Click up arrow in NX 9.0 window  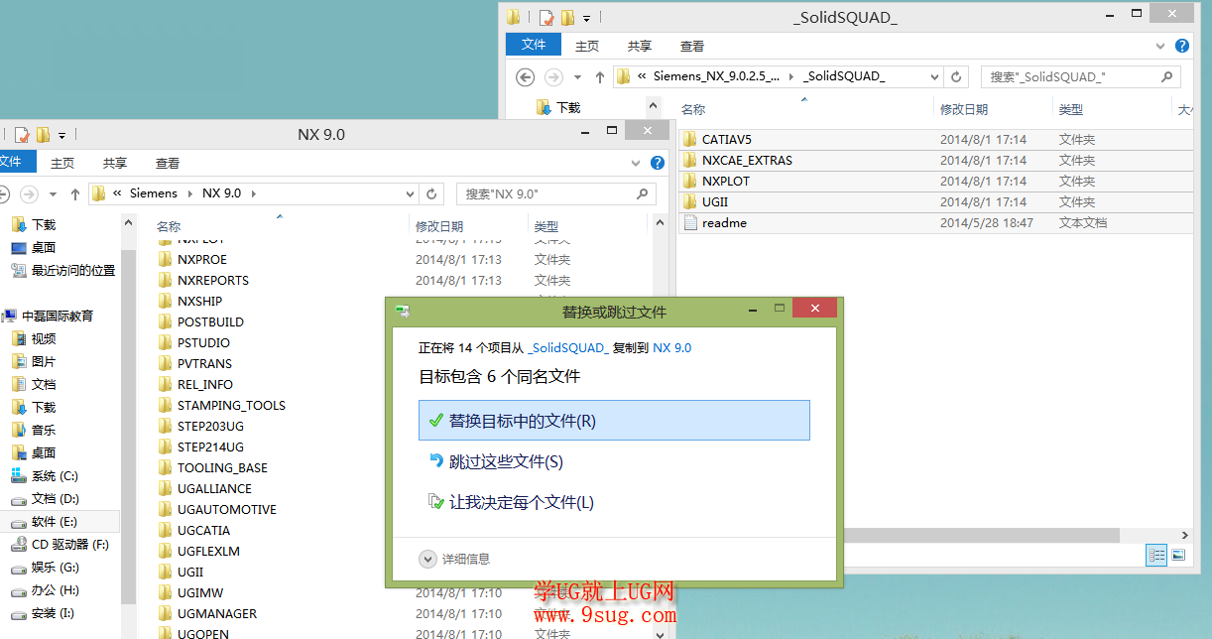75,194
